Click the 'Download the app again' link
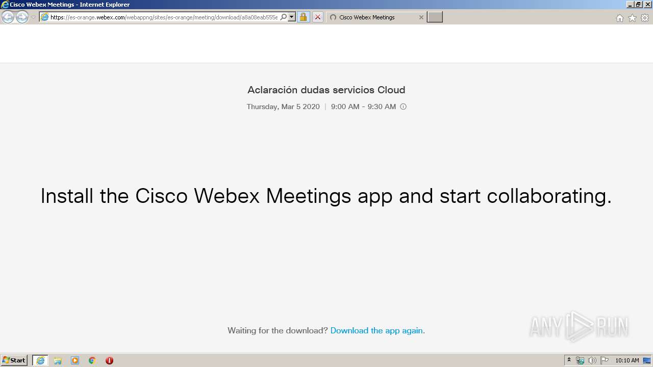Screen dimensions: 653x367 376,330
